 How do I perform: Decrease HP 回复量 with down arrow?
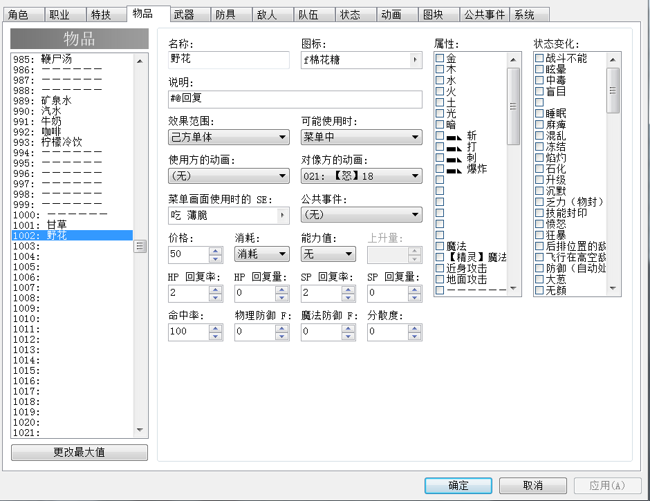[282, 298]
